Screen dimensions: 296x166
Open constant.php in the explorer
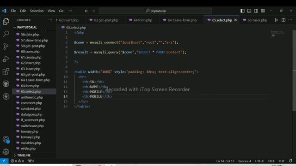(31, 109)
